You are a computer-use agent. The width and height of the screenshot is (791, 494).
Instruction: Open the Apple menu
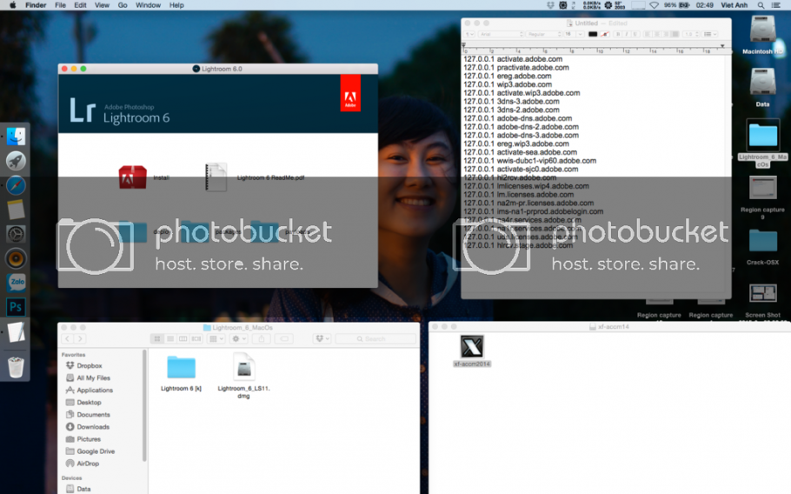click(x=13, y=5)
